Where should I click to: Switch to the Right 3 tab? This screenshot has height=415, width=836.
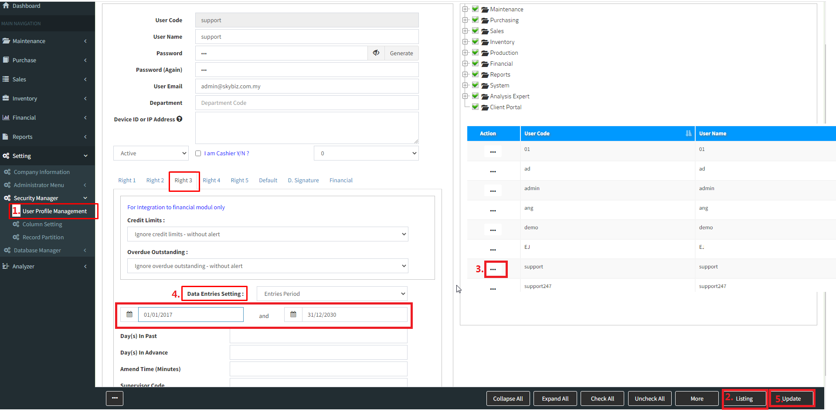click(184, 181)
